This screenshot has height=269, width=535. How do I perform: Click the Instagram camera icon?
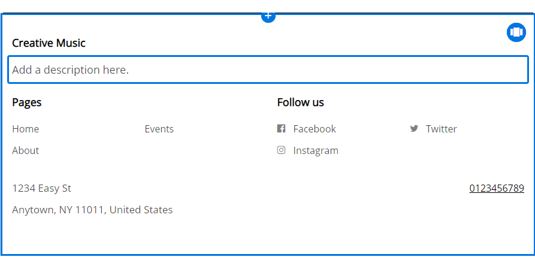pyautogui.click(x=281, y=150)
